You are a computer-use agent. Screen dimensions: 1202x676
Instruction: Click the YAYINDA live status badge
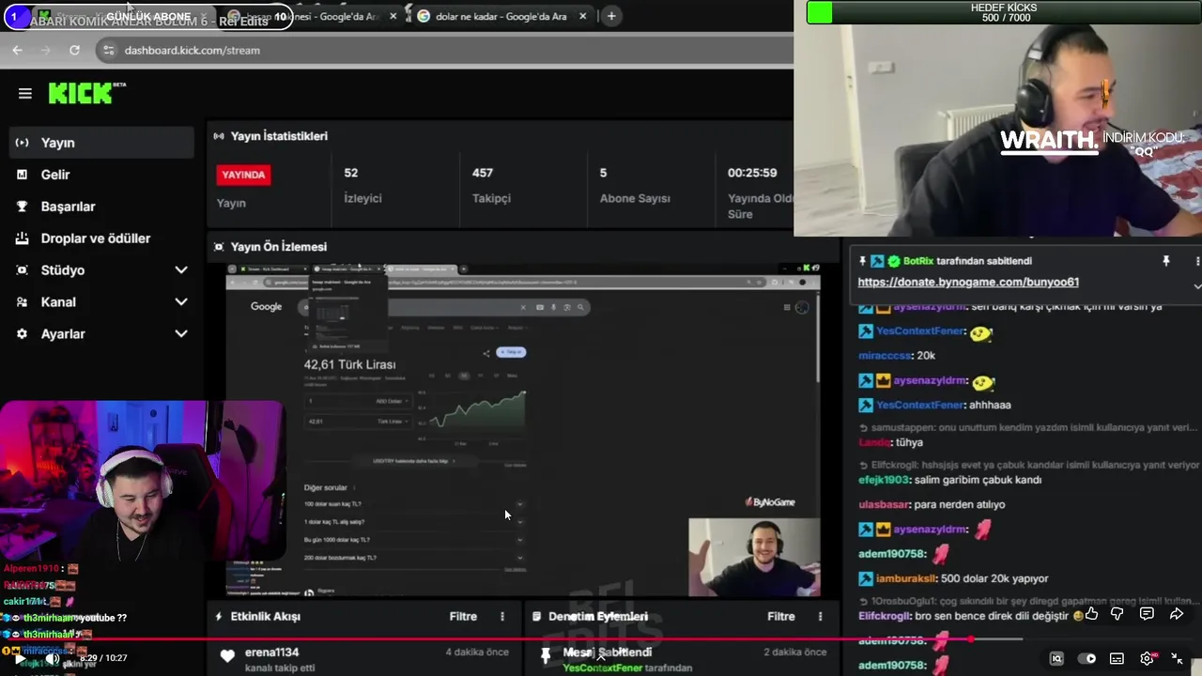244,175
